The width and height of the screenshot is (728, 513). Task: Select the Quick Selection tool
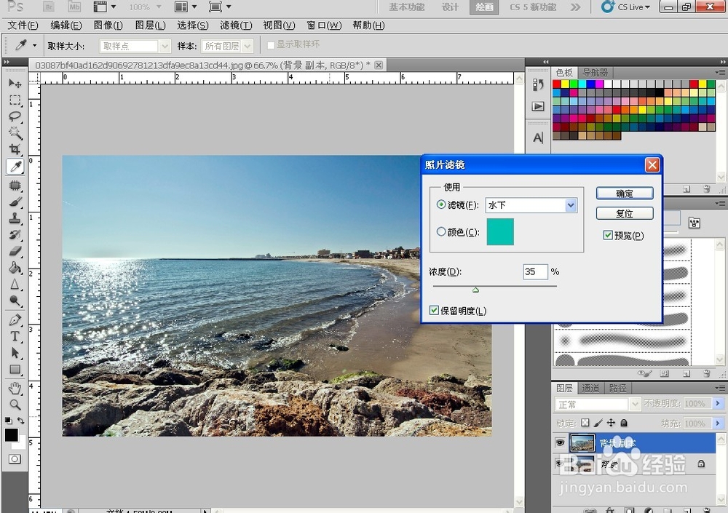15,132
